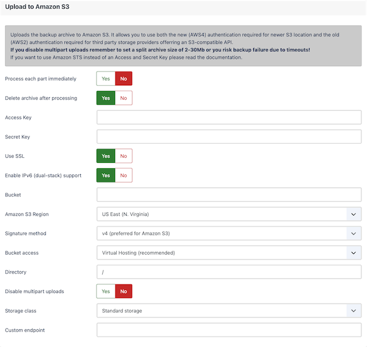Click the 'Signature method' label
This screenshot has height=347, width=367.
pos(26,233)
